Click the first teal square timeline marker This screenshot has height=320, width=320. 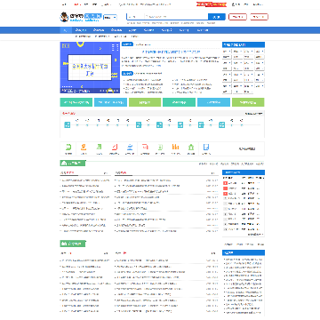68,125
